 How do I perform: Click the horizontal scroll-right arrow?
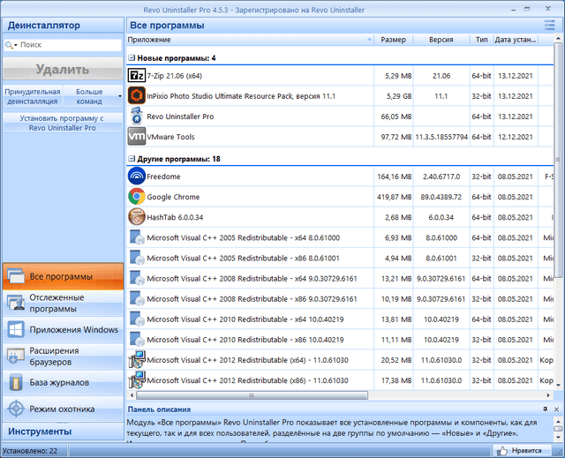[548, 395]
